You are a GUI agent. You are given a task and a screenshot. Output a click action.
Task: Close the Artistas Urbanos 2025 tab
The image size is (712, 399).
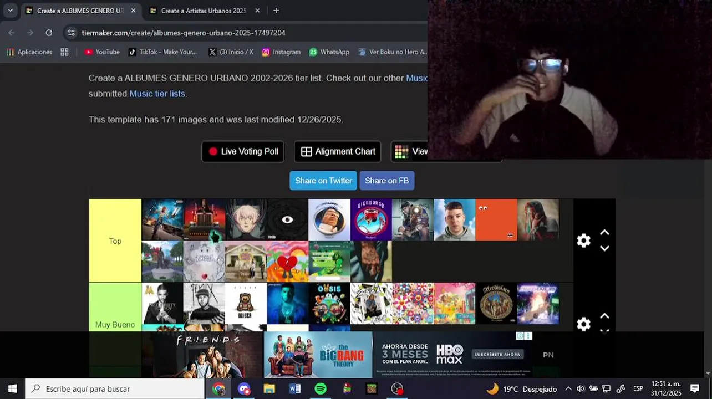257,11
